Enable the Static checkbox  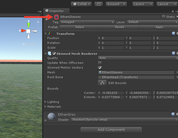coord(164,17)
